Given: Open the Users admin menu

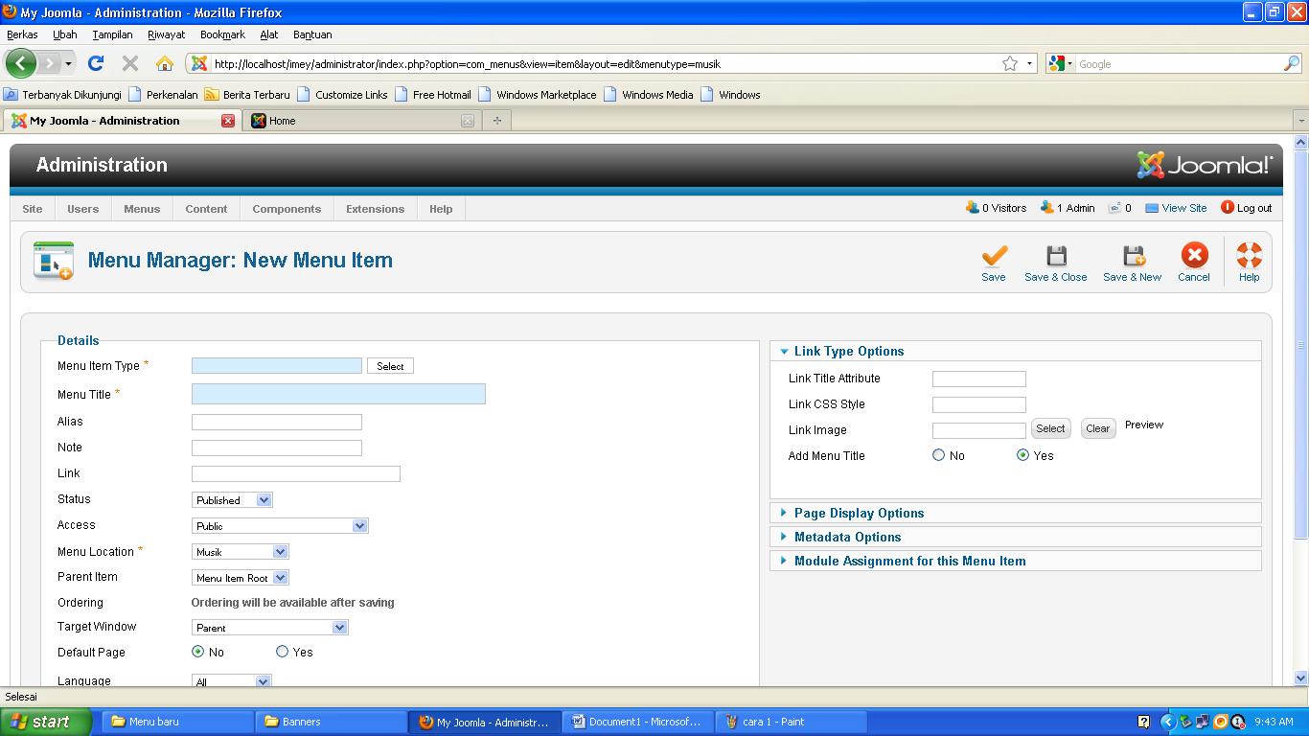Looking at the screenshot, I should pos(82,209).
